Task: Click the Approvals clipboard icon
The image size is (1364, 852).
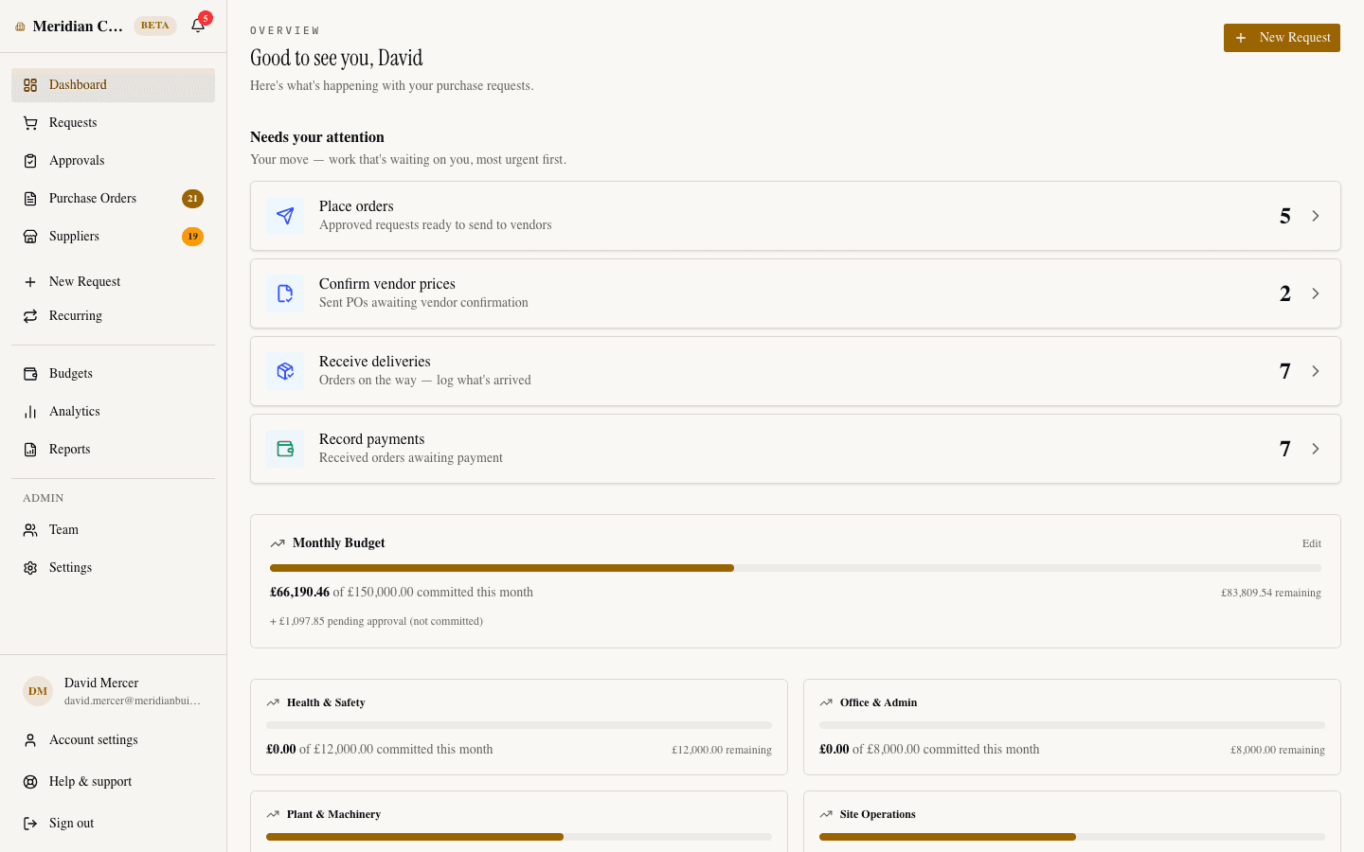Action: pos(30,161)
